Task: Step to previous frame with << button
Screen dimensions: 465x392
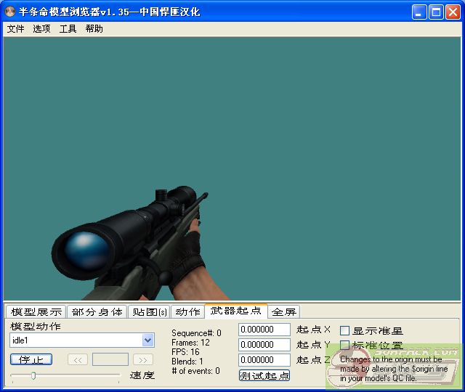Action: tap(78, 360)
